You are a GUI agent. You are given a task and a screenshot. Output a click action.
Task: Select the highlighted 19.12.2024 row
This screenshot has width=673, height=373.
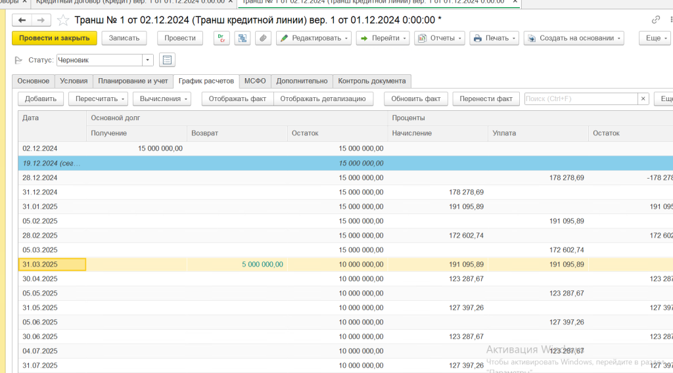(x=346, y=164)
